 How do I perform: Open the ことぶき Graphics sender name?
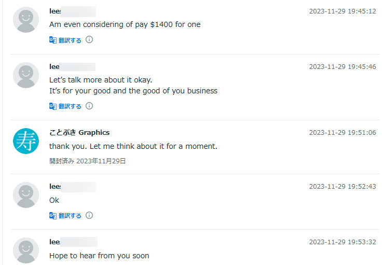[79, 132]
